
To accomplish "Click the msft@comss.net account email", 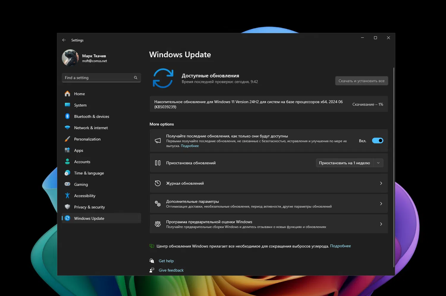I will pos(95,61).
